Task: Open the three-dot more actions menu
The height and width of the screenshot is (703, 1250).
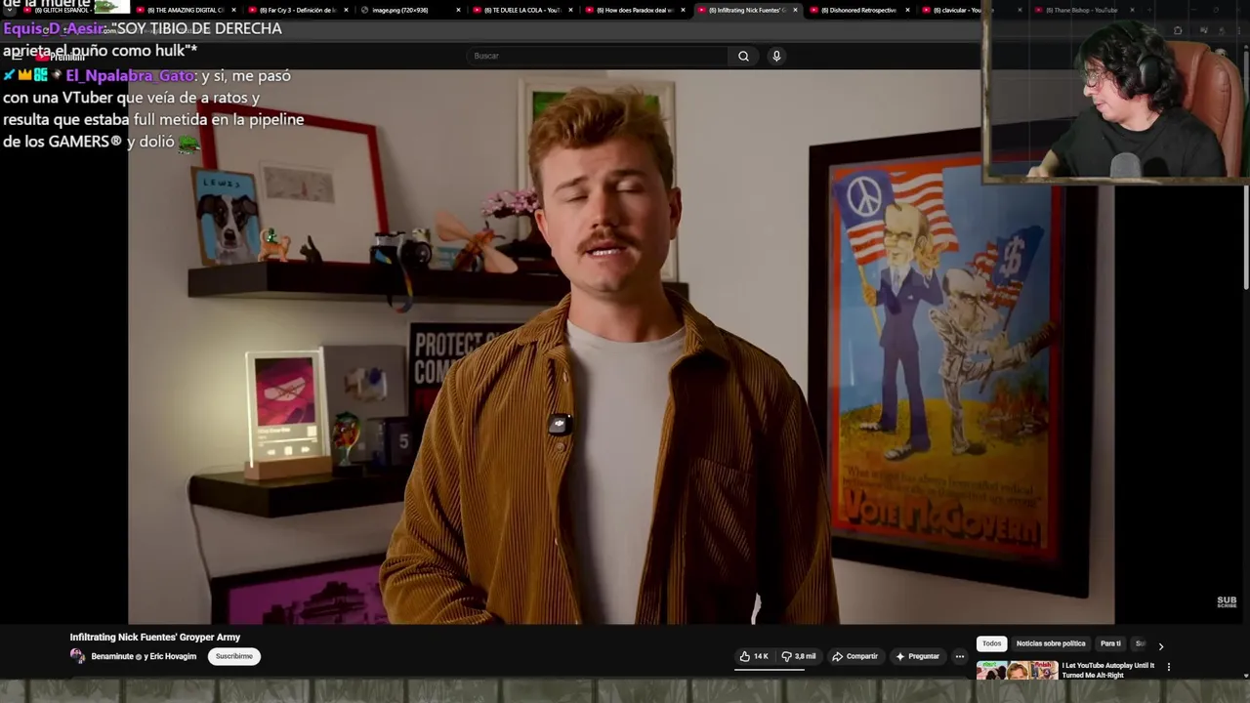Action: coord(960,656)
